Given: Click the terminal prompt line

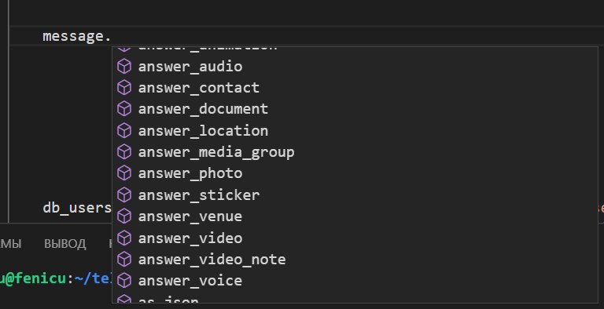Looking at the screenshot, I should click(x=56, y=278).
